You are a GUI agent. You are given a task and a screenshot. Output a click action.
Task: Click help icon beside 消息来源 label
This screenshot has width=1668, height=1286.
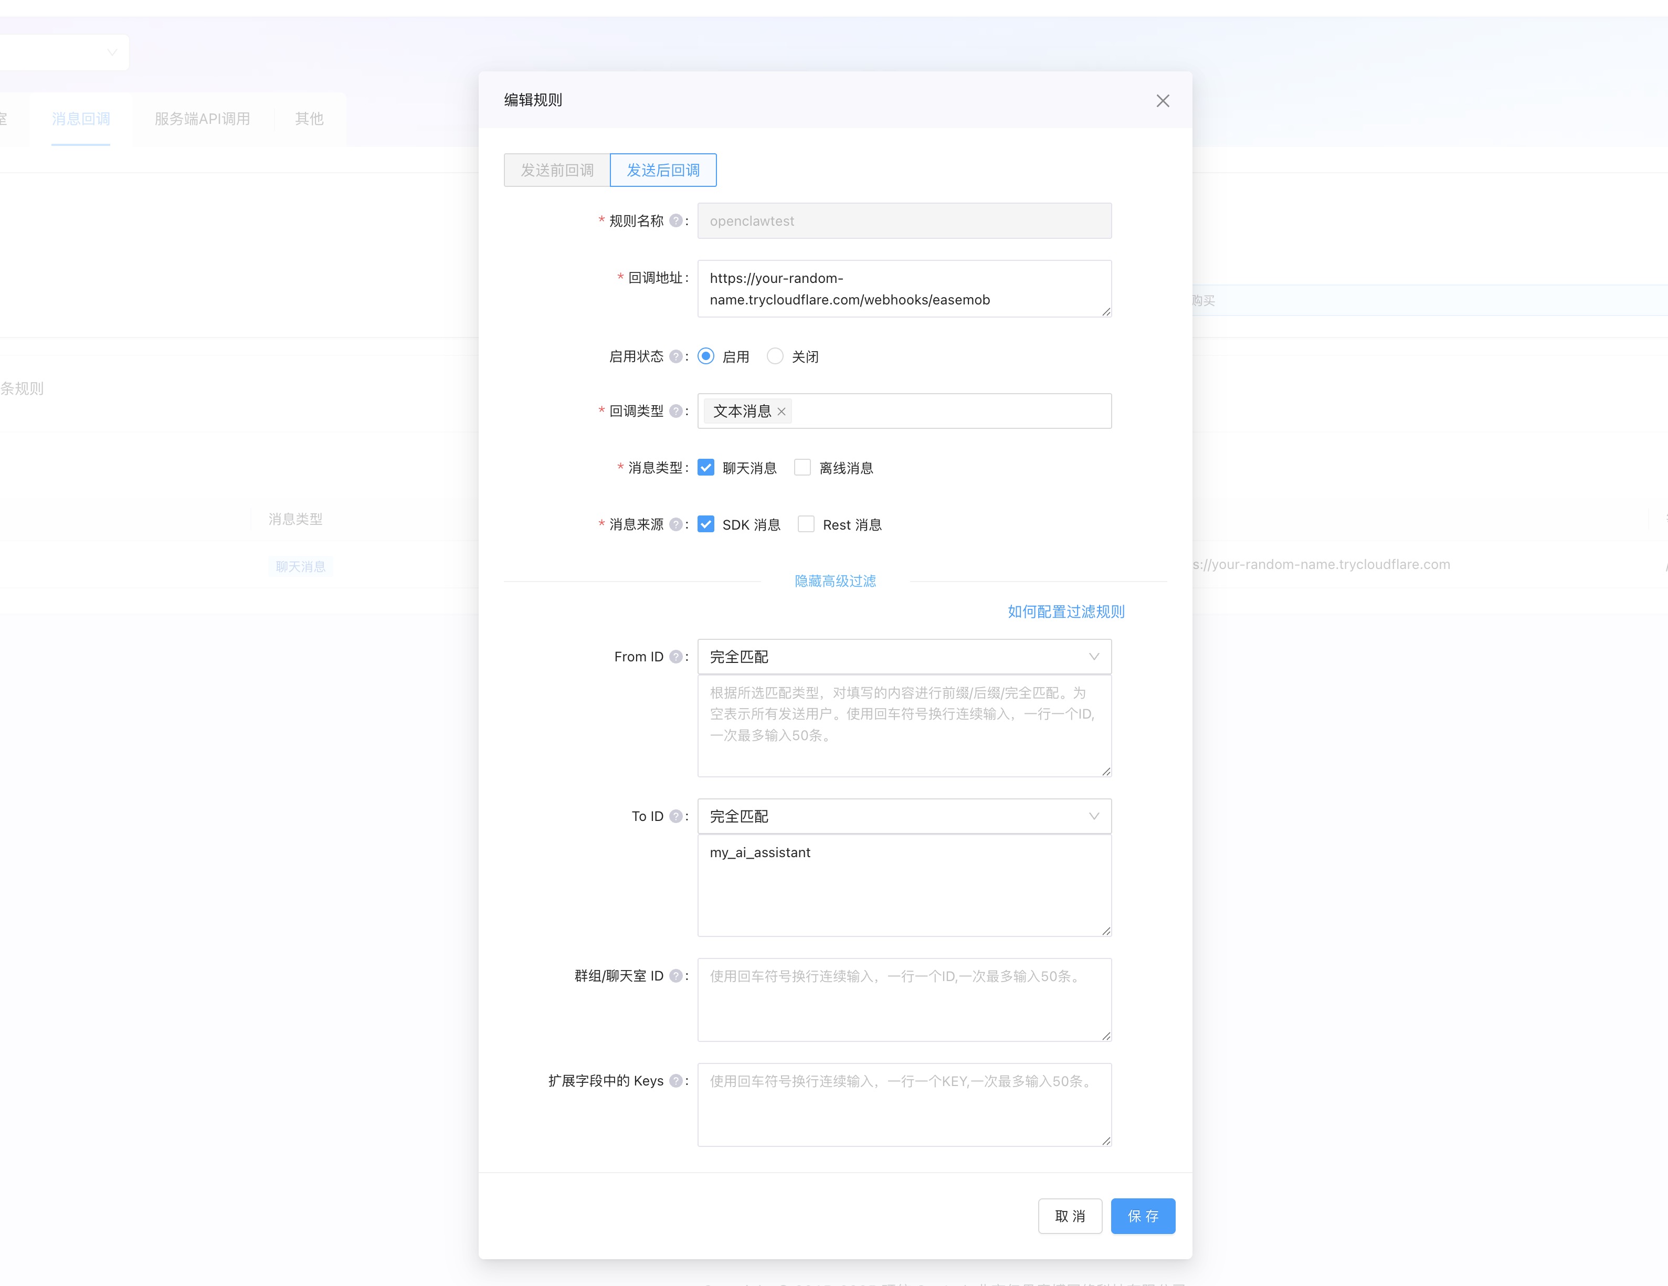[675, 524]
